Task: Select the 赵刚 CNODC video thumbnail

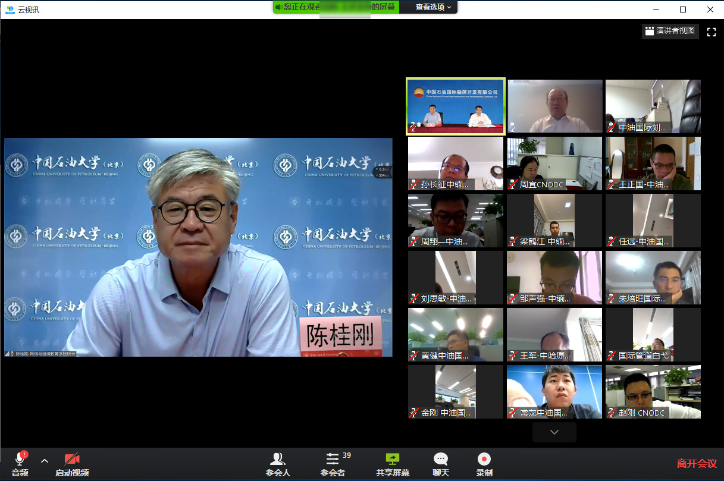Action: tap(653, 391)
